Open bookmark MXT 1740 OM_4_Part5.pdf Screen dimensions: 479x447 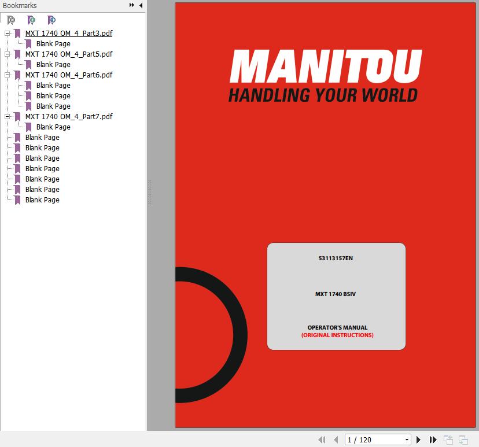point(69,54)
